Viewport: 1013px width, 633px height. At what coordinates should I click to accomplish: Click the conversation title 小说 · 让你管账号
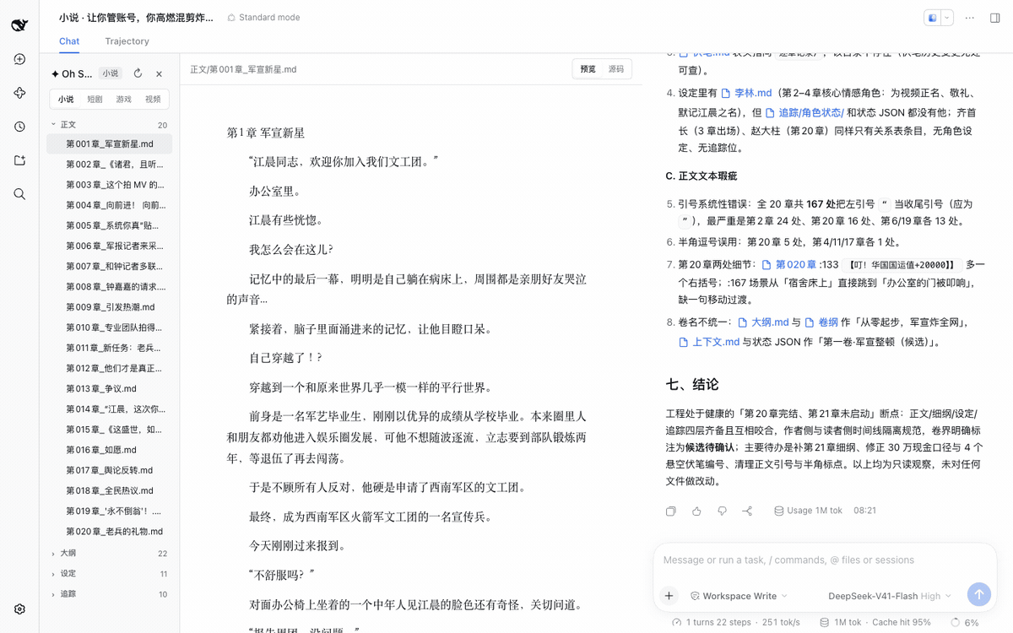136,17
